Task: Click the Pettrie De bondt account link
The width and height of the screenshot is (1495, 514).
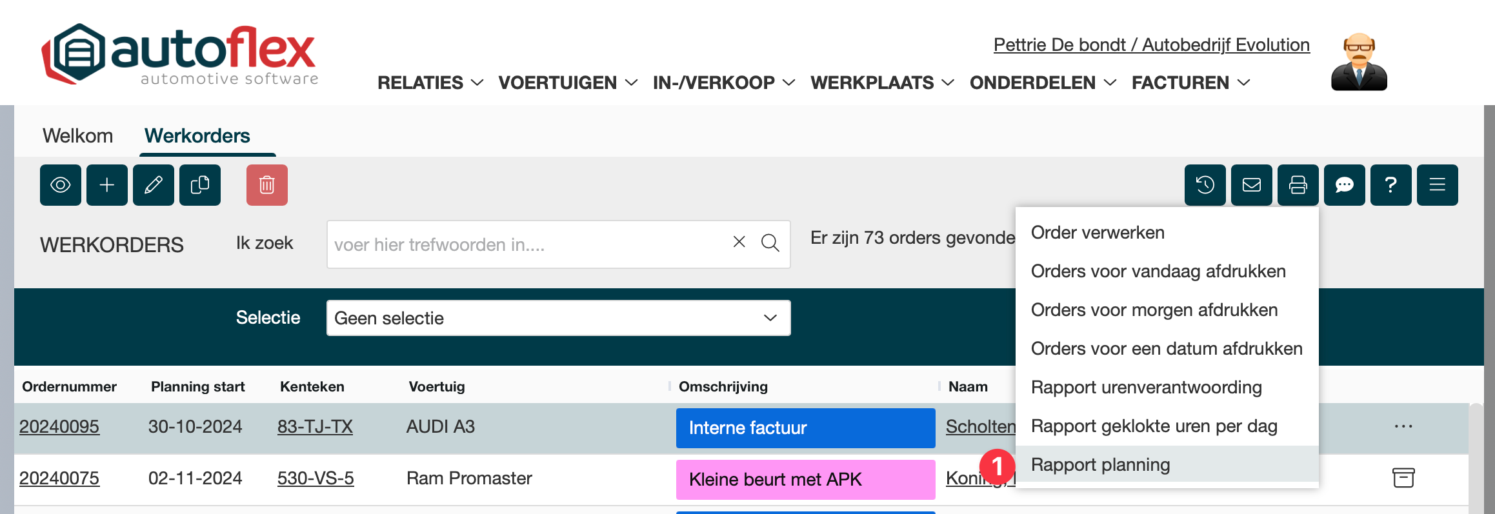Action: click(x=1151, y=44)
